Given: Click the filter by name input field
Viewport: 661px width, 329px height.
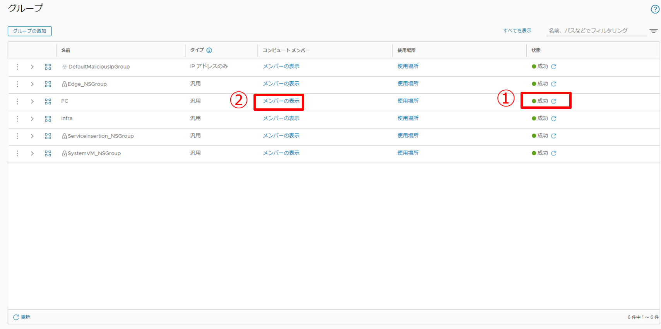Looking at the screenshot, I should tap(596, 31).
